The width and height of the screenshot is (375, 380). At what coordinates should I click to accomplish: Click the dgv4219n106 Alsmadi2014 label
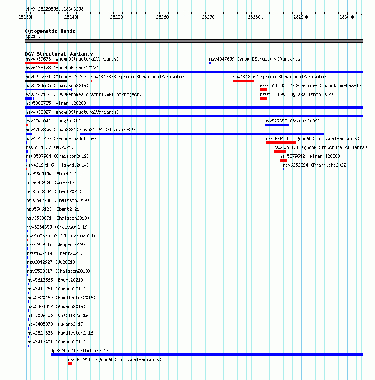[x=57, y=165]
